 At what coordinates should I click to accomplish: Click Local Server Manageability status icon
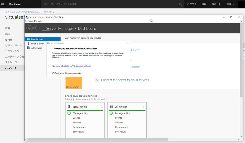point(69,113)
